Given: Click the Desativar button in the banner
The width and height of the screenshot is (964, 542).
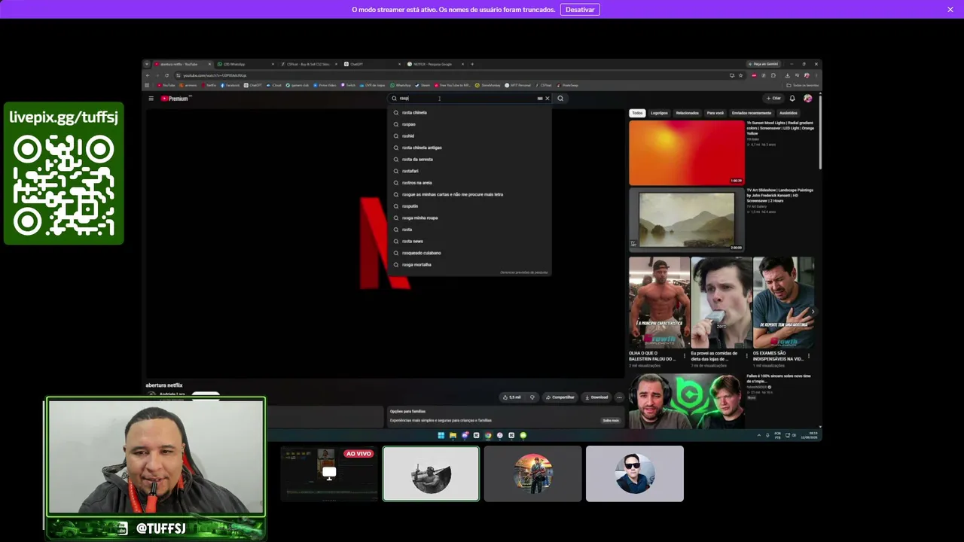Looking at the screenshot, I should 580,10.
